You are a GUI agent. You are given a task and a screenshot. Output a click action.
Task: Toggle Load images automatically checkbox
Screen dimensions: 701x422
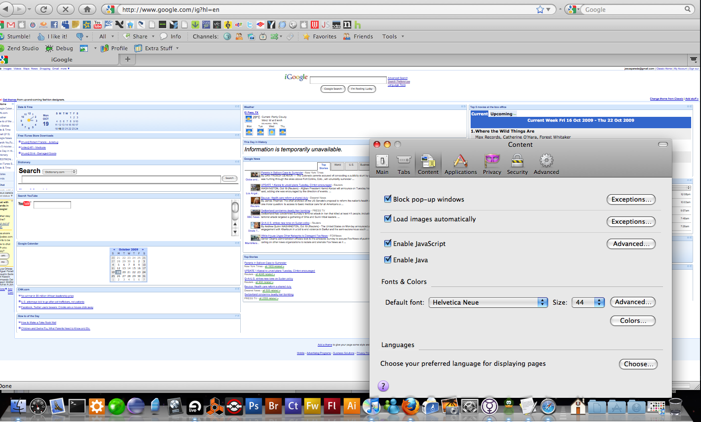pyautogui.click(x=388, y=219)
